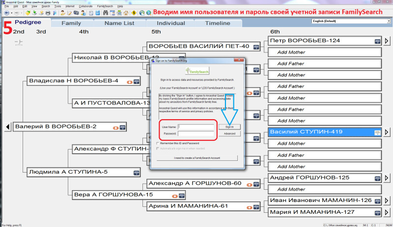Click Add Mother below Петр ВОРОБЬЕВ-124
This screenshot has height=227, width=393.
coord(325,52)
